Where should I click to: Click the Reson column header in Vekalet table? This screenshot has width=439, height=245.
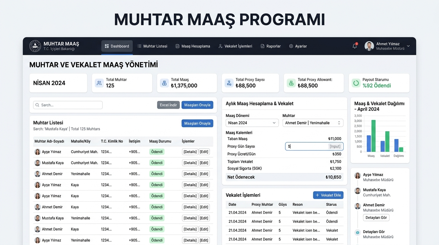[x=298, y=204]
